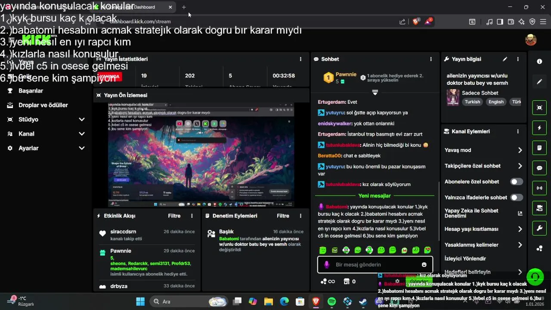Launch Spotify from the taskbar
The width and height of the screenshot is (551, 310).
pyautogui.click(x=331, y=301)
